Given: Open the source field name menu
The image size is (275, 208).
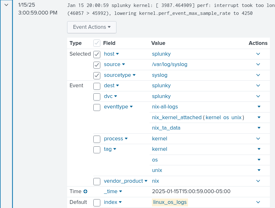Looking at the screenshot, I should (114, 64).
